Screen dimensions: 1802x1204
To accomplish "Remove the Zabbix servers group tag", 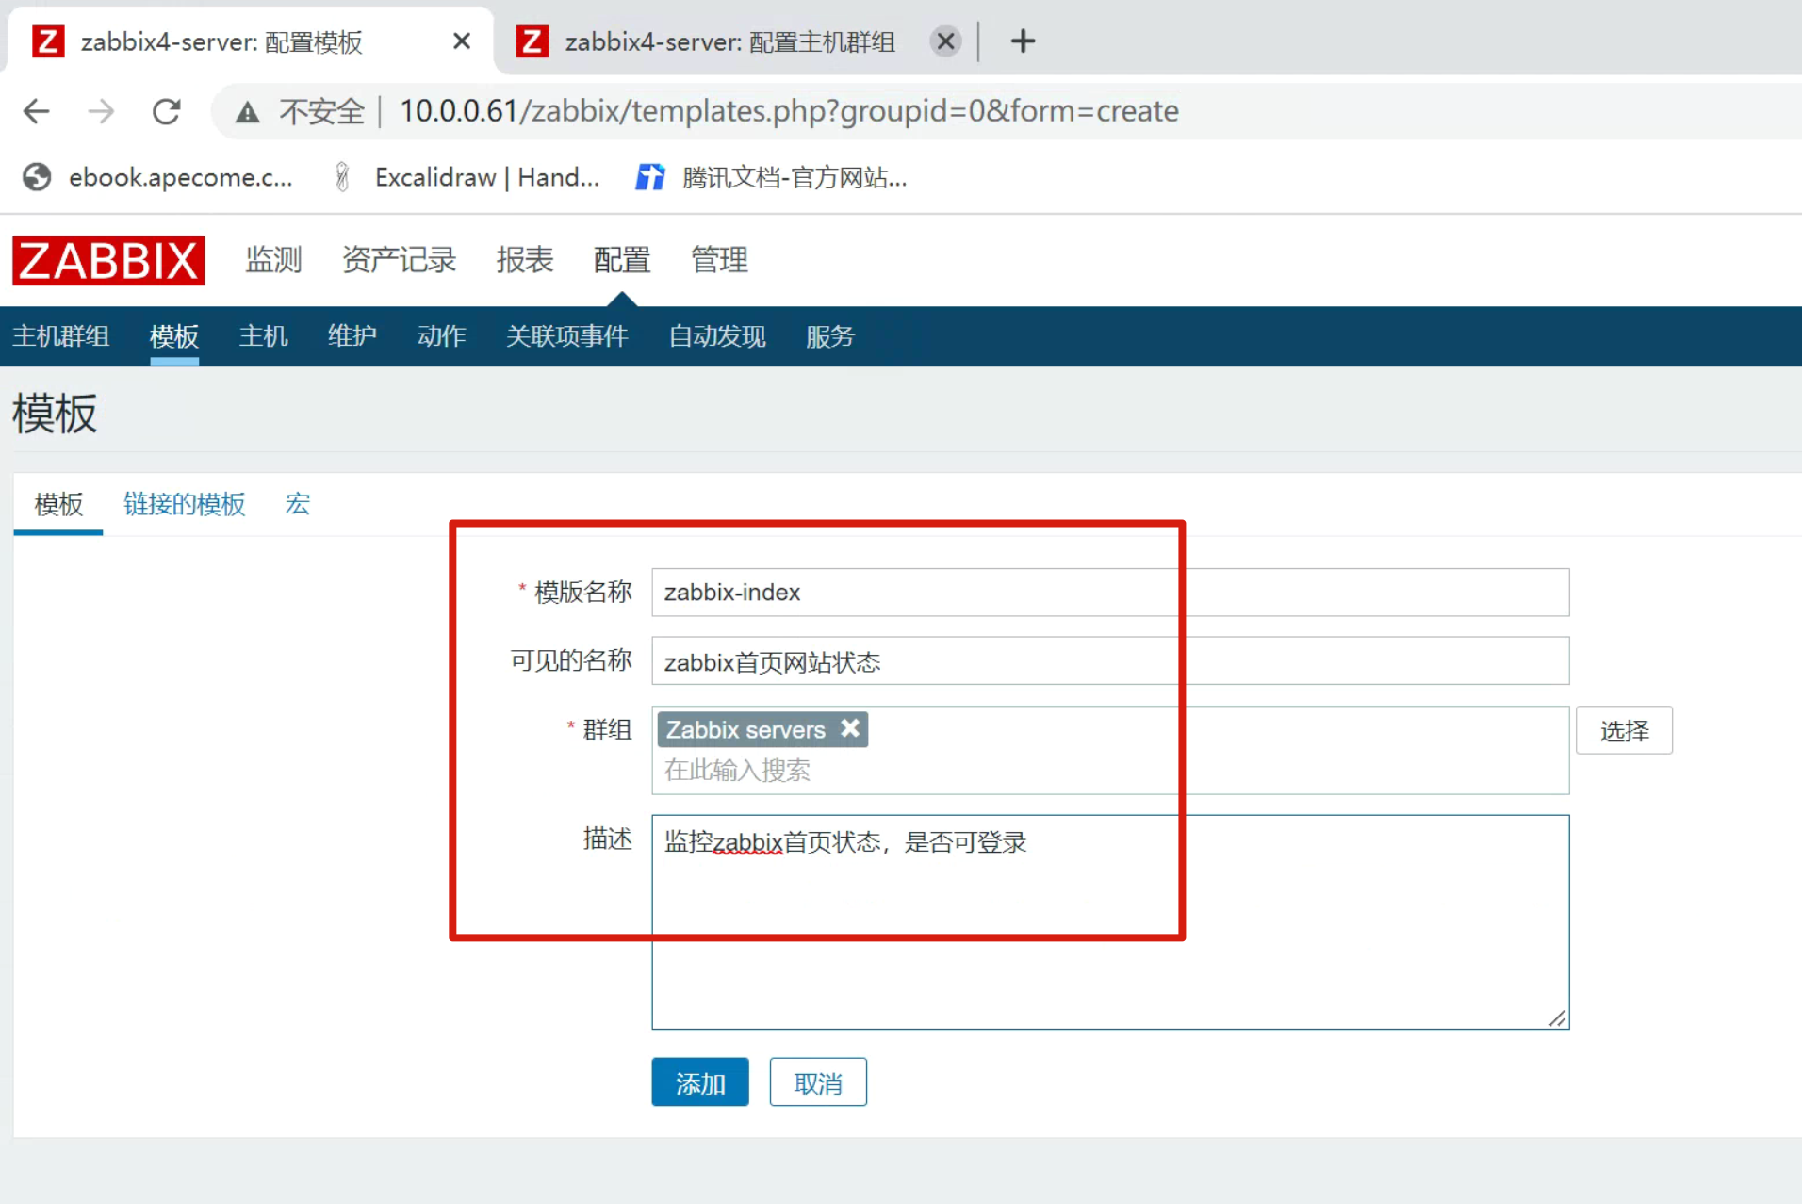I will [850, 728].
